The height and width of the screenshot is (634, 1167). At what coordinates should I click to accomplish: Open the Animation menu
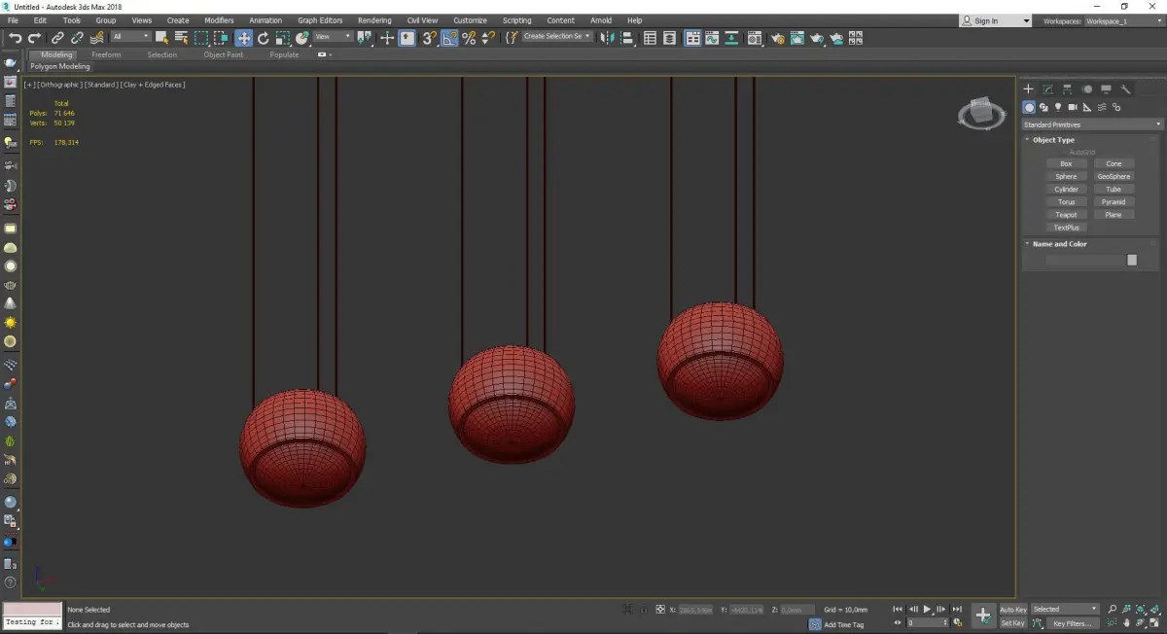click(265, 20)
